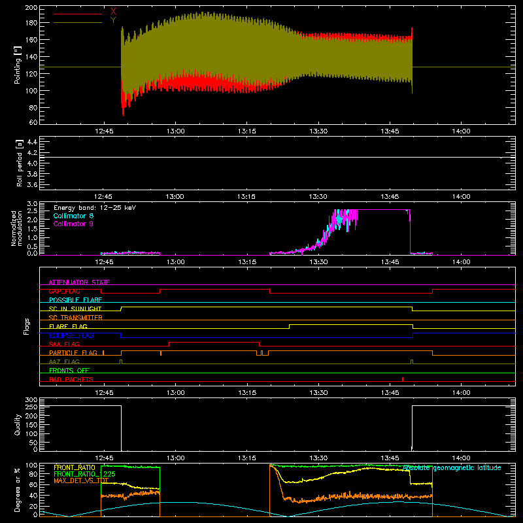Click the red X legend line sample
The image size is (523, 523).
click(x=78, y=14)
